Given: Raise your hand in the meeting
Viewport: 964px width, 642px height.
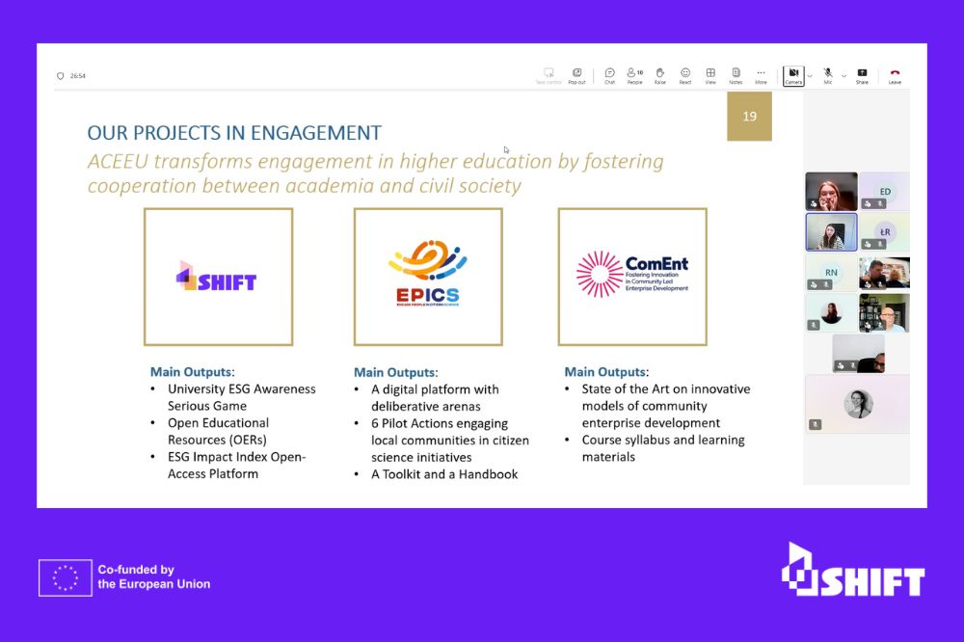Looking at the screenshot, I should point(660,75).
